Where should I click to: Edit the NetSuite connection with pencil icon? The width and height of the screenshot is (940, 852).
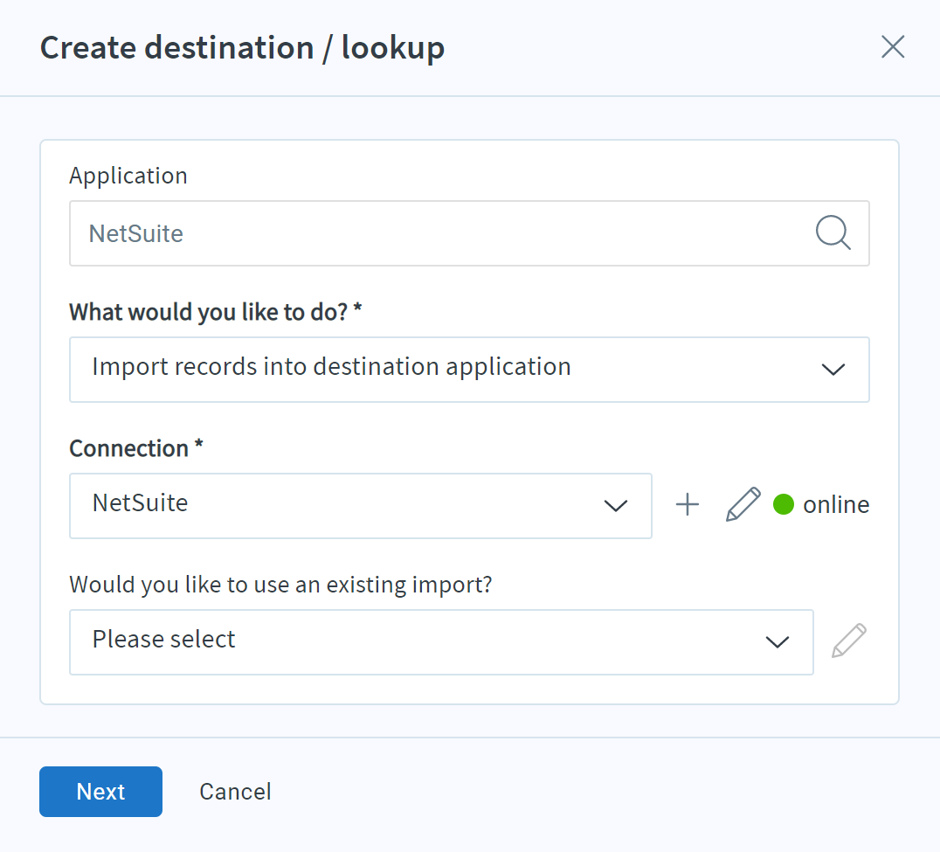[743, 504]
